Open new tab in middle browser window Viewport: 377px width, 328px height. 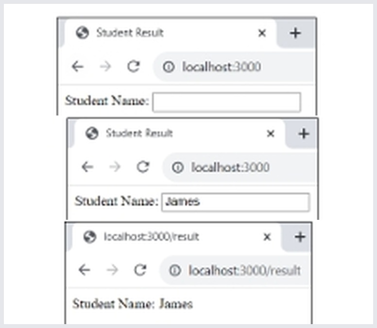(x=304, y=133)
